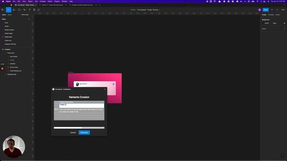Open the file name dropdown chevron
The width and height of the screenshot is (287, 161).
160,10
